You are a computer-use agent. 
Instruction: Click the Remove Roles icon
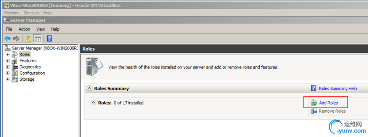[x=314, y=111]
